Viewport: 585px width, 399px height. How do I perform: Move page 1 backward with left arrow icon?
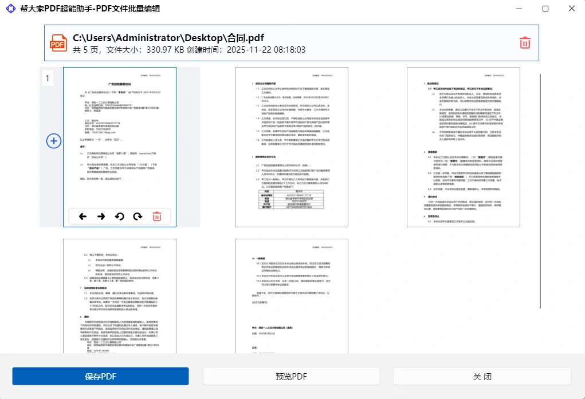click(83, 216)
